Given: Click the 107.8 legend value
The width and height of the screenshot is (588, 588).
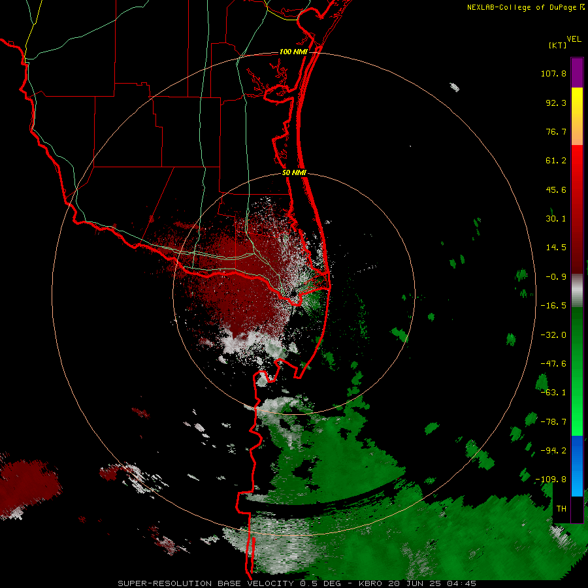Looking at the screenshot, I should (x=553, y=73).
